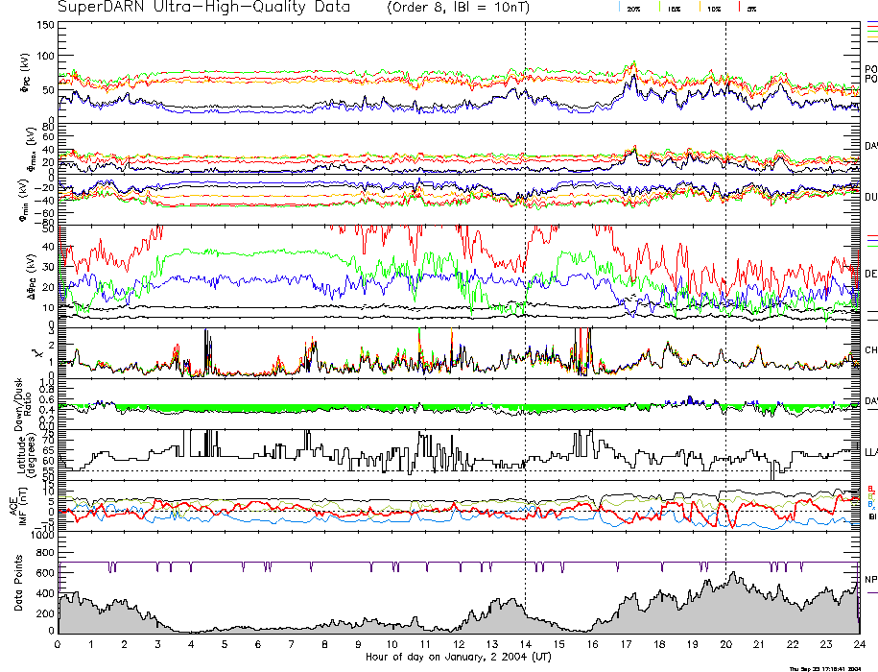Click hour '0' on the time axis

(x=58, y=644)
